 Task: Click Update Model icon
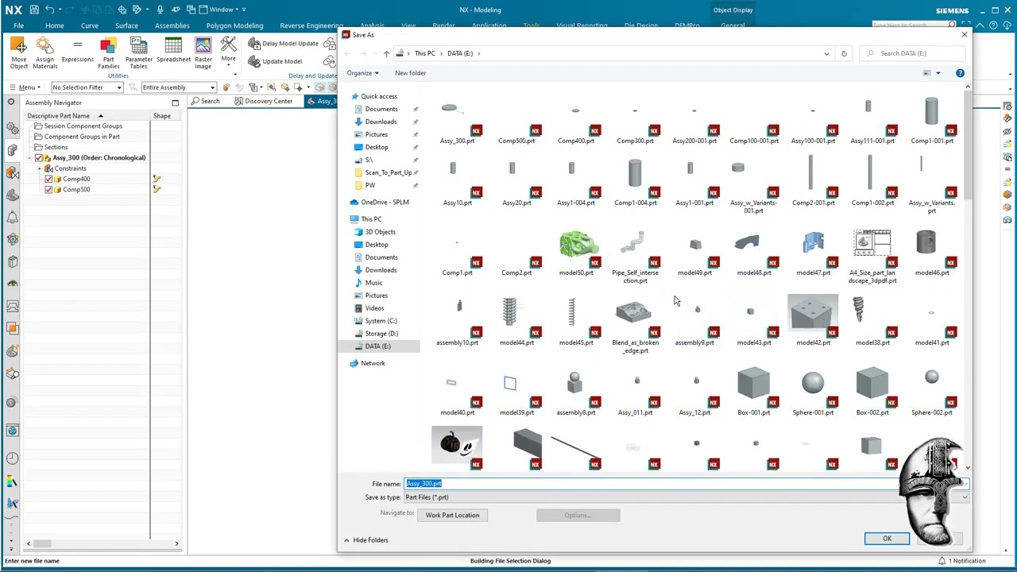(254, 61)
